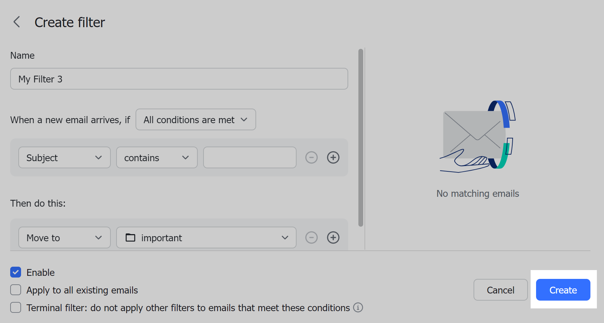This screenshot has width=604, height=323.
Task: Add a condition with the plus icon
Action: 333,157
